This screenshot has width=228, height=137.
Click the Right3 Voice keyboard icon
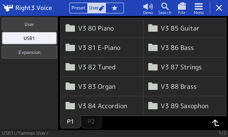pyautogui.click(x=8, y=8)
